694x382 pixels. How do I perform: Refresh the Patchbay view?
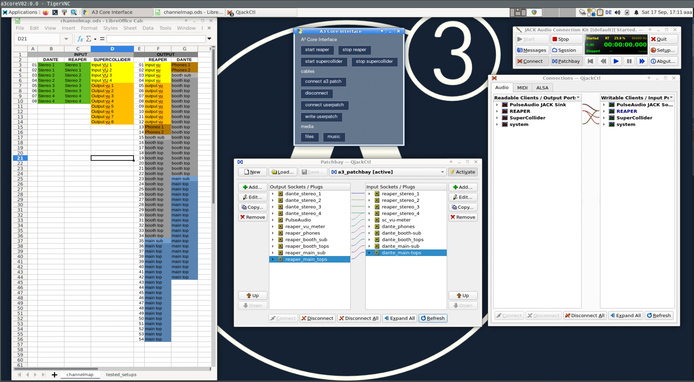click(x=433, y=318)
